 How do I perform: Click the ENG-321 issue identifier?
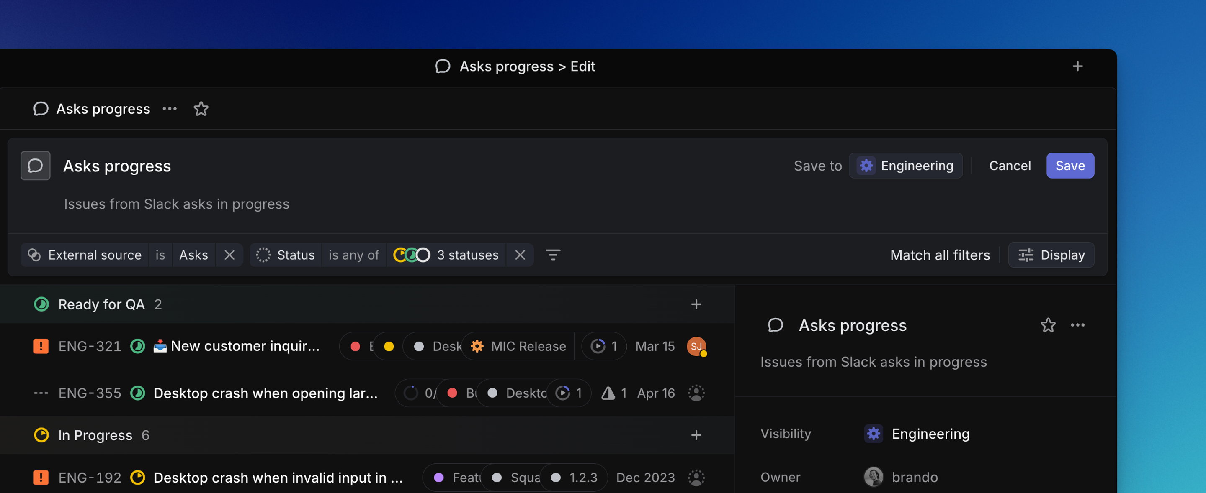point(90,346)
